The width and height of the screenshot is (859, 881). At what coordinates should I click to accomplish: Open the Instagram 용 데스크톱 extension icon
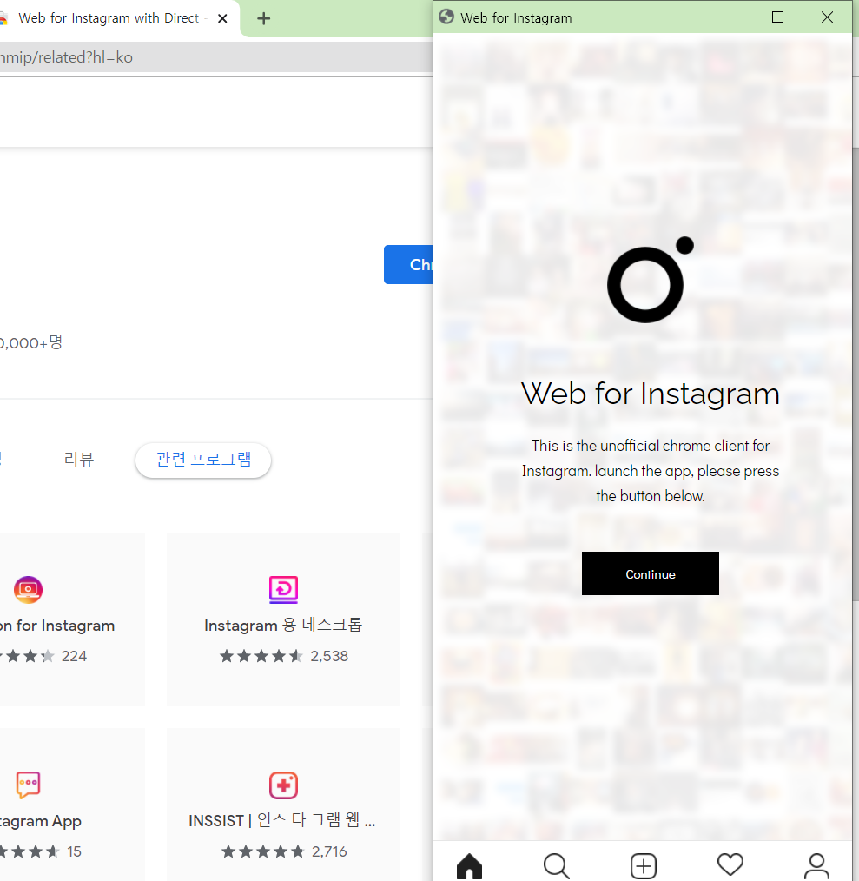tap(283, 589)
